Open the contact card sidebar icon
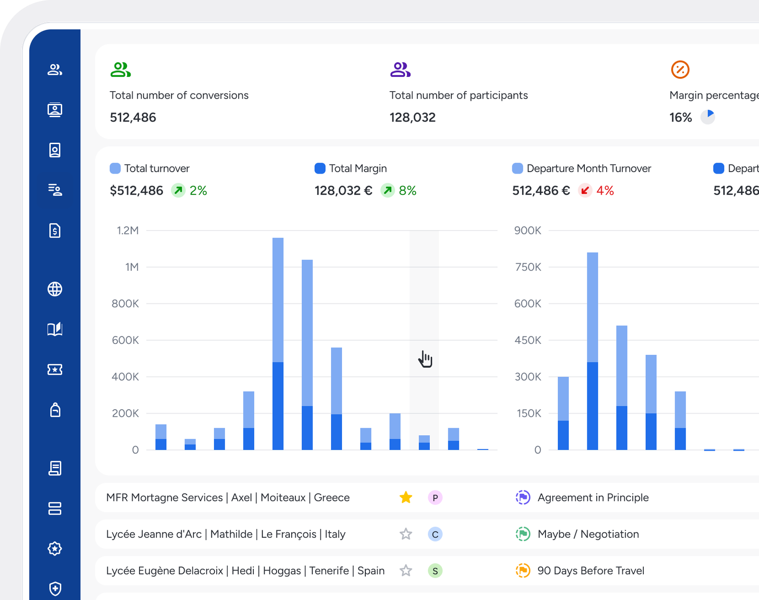Viewport: 759px width, 600px height. 55,150
